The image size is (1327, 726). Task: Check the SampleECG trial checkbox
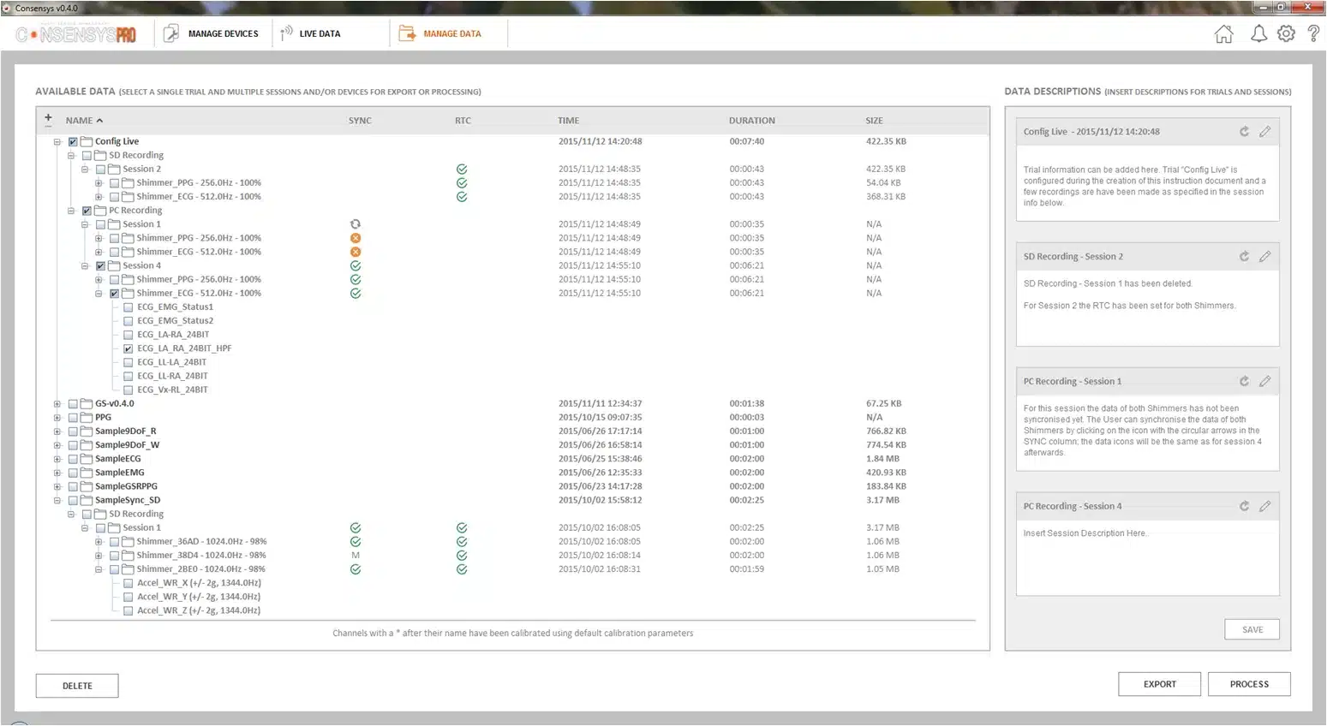tap(73, 459)
